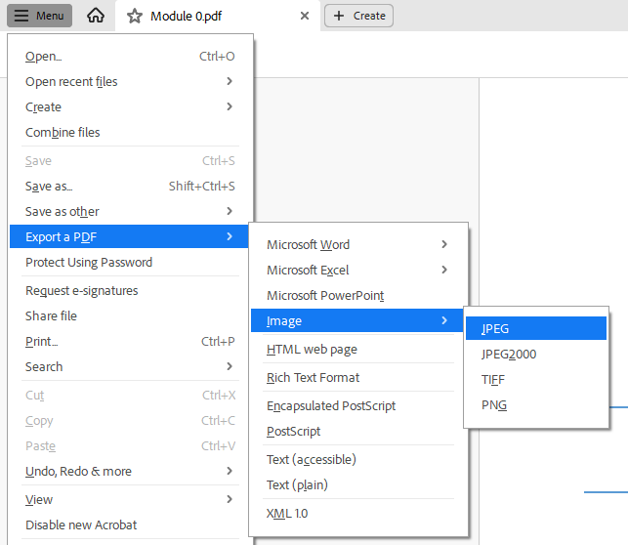The width and height of the screenshot is (628, 545).
Task: Expand Open recent files submenu
Action: point(130,82)
